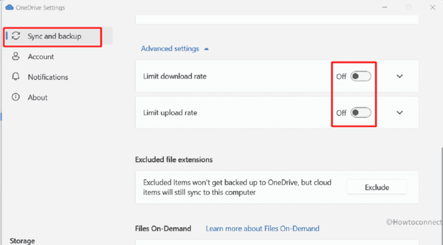Click the Notifications bell icon
Viewport: 443px width, 245px height.
pyautogui.click(x=16, y=76)
